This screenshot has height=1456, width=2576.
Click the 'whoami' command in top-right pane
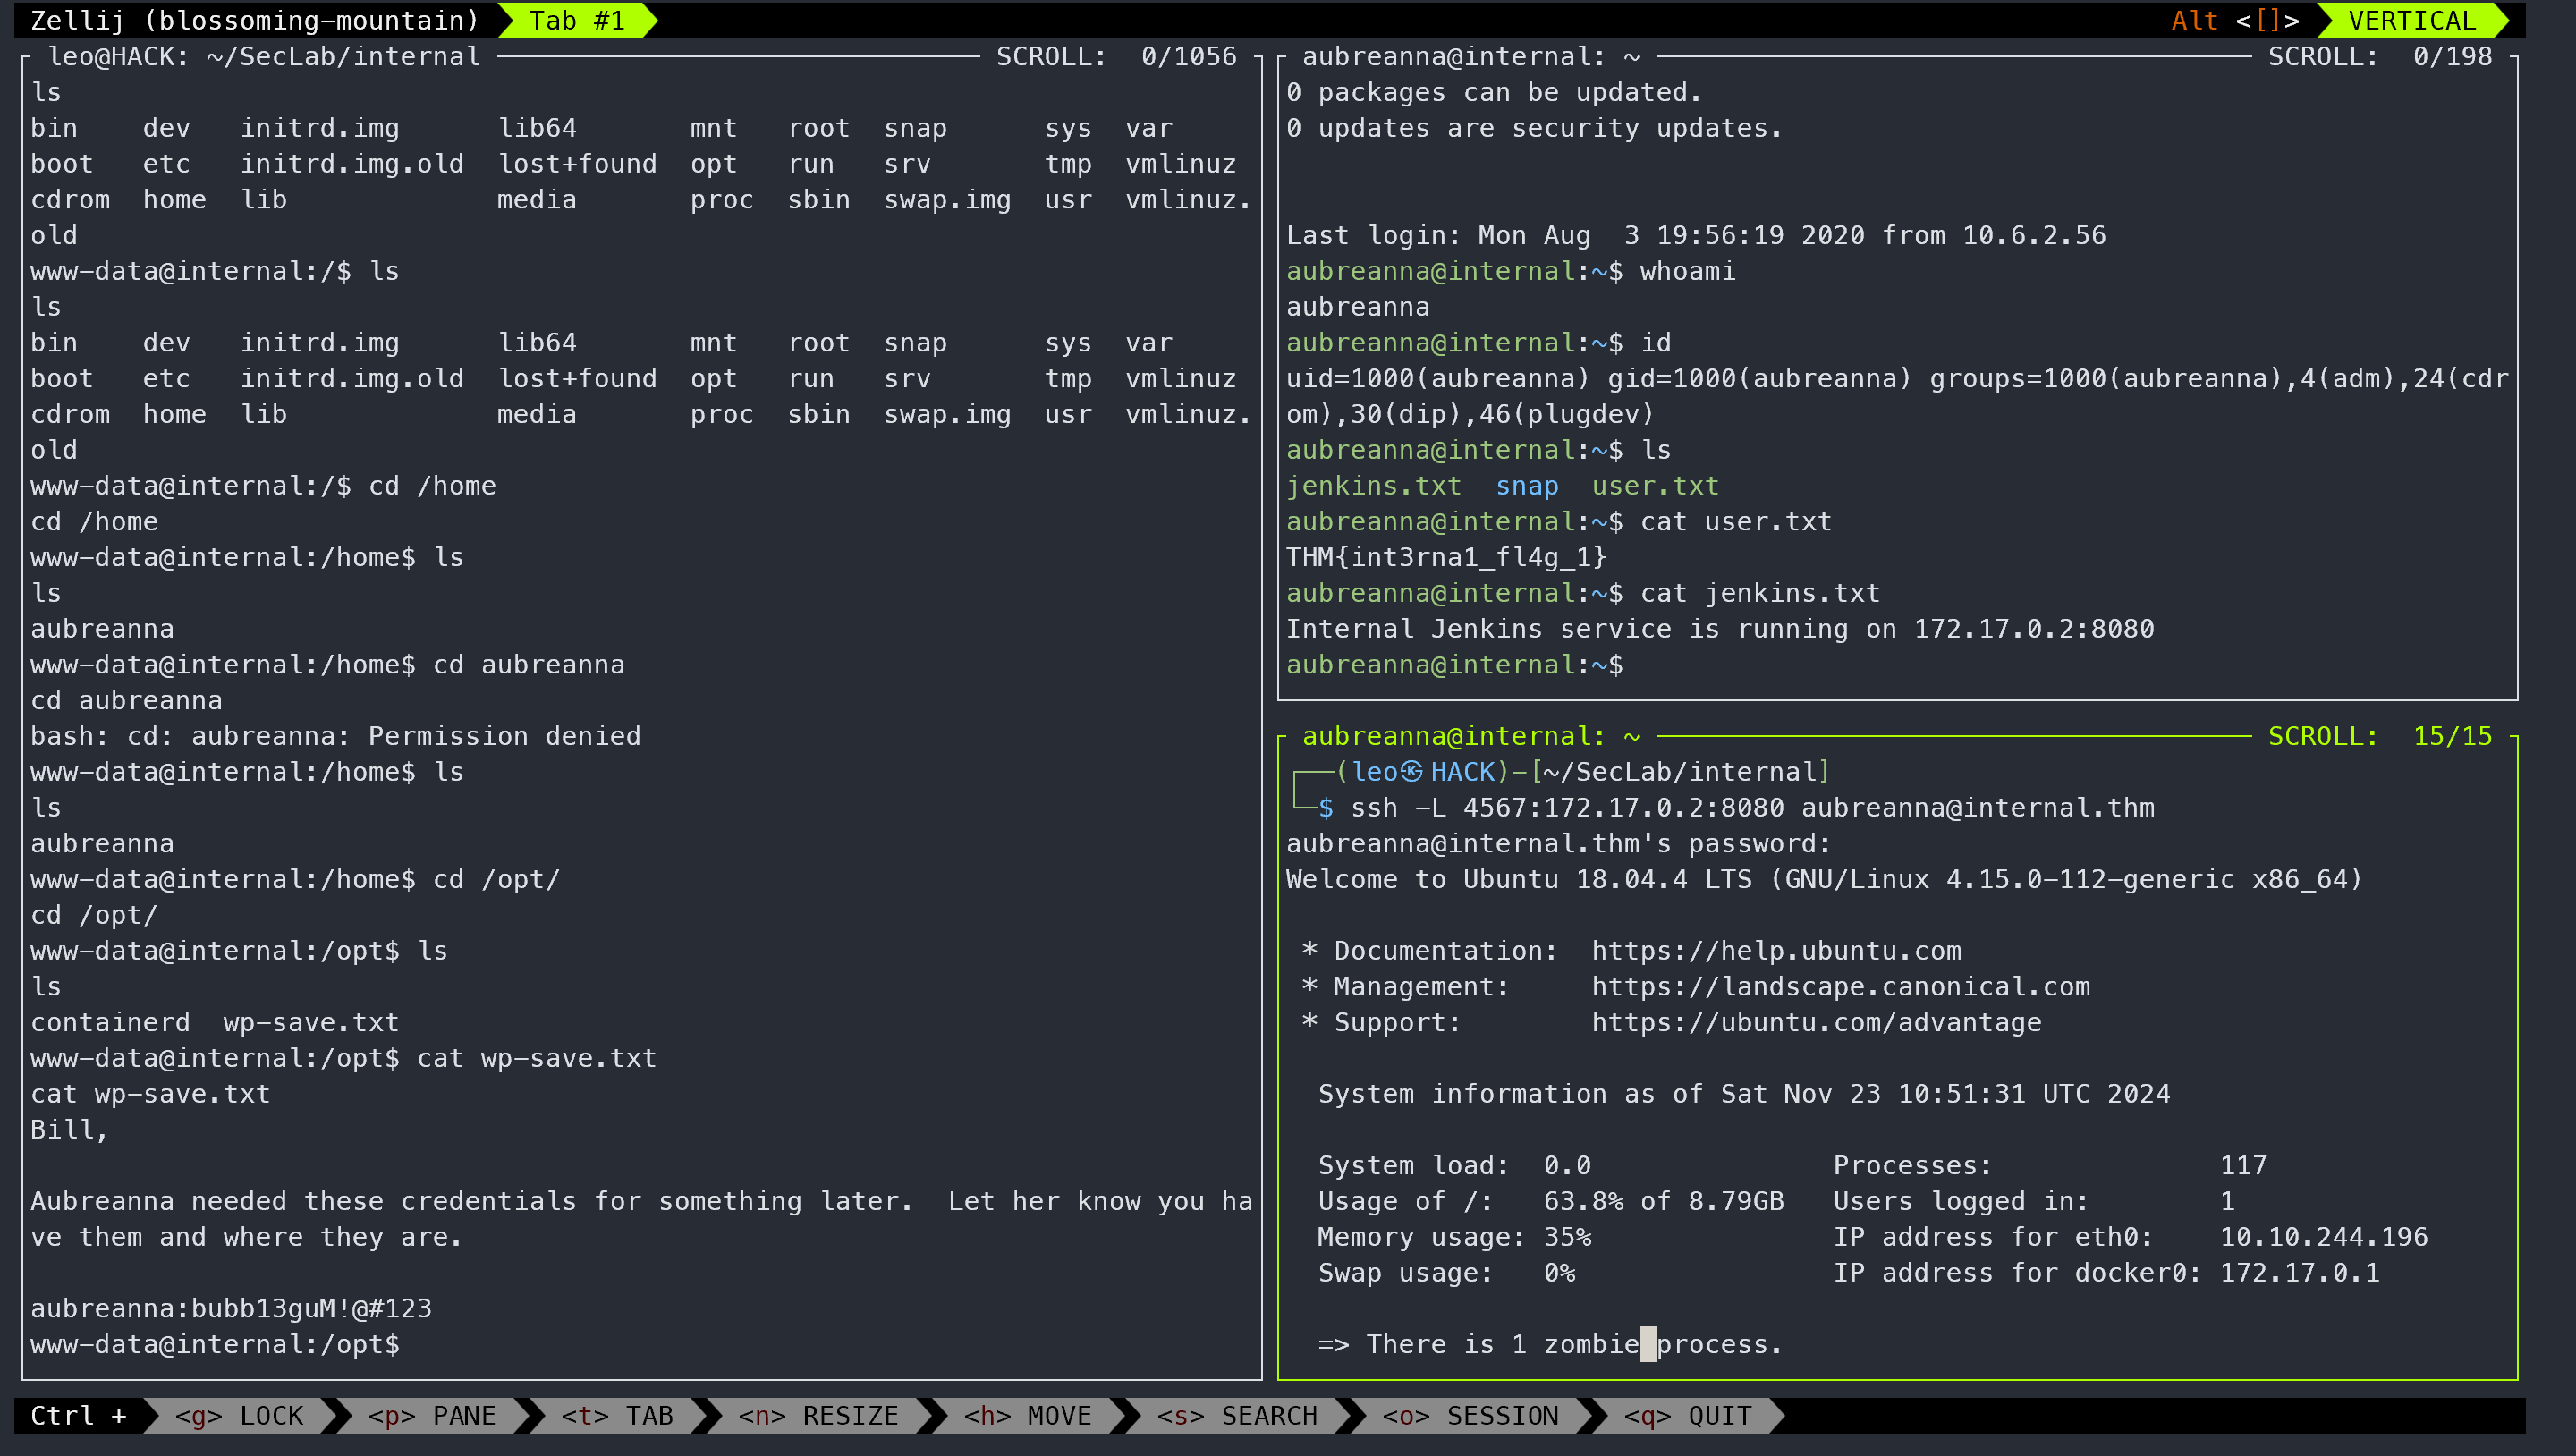(1688, 271)
